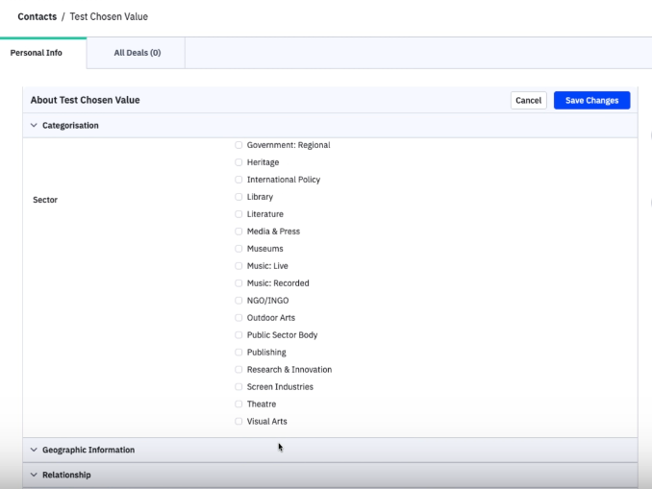Click the Save Changes button
652x489 pixels.
coord(591,101)
